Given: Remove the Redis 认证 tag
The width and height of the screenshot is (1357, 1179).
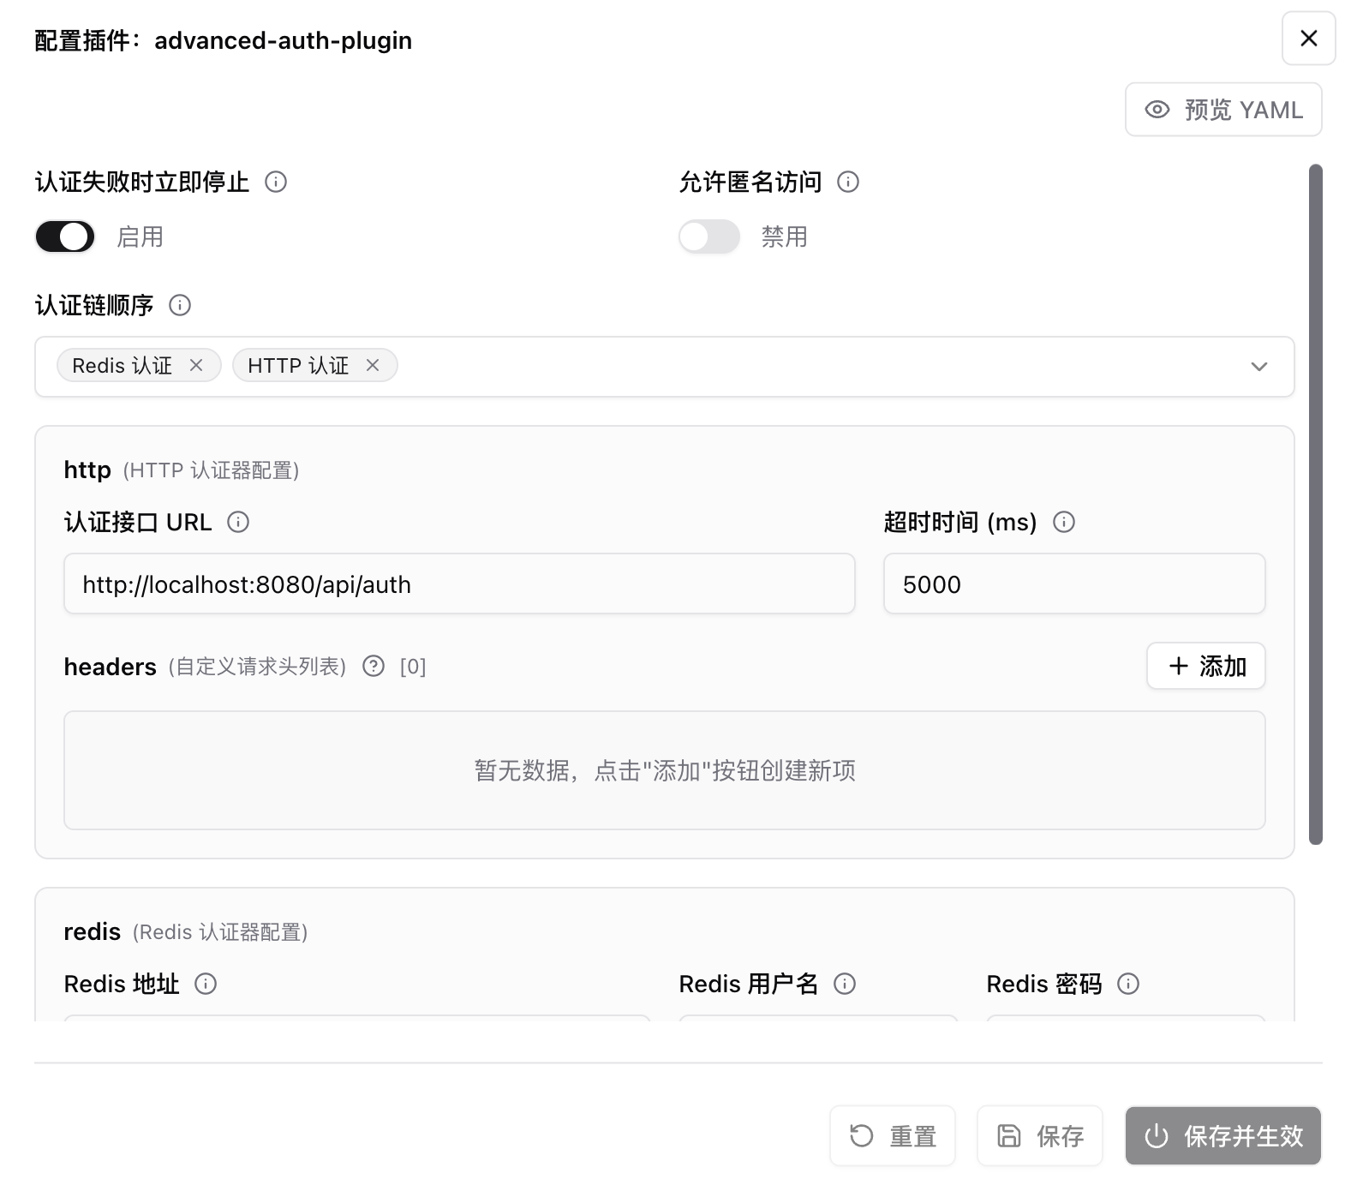Looking at the screenshot, I should pos(196,366).
